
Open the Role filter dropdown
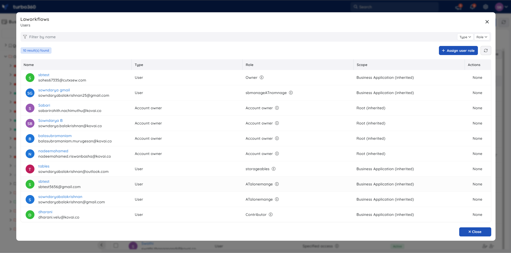click(482, 37)
